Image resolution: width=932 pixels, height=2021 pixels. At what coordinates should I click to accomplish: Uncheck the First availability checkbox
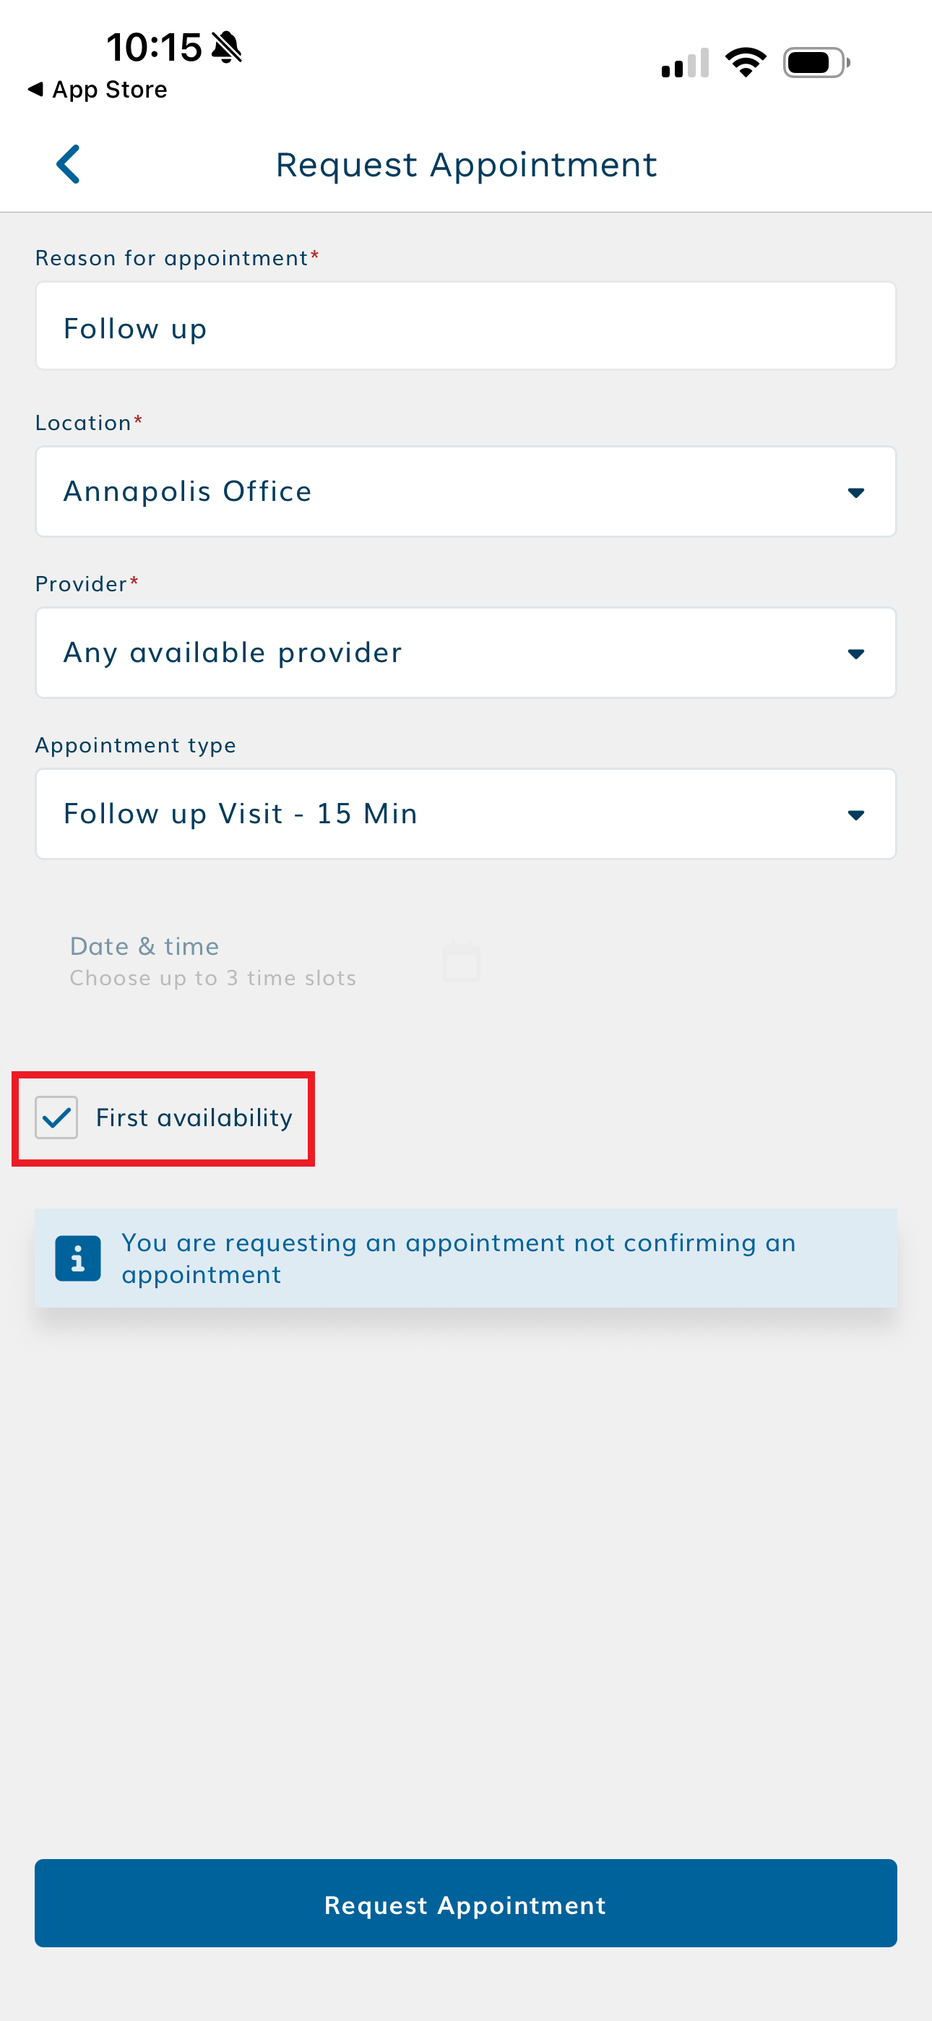click(56, 1117)
